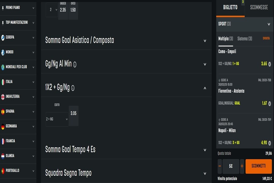Screen dimensions: 274x183
Task: Click the info icon next to 1X2 + Gg/Ng
Action: [73, 88]
